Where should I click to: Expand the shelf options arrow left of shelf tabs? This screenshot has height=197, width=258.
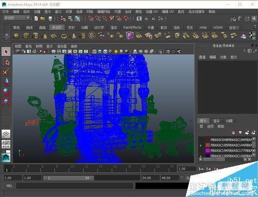[x=7, y=35]
